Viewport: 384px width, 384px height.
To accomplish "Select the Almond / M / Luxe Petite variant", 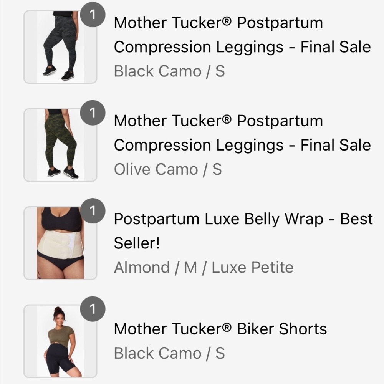I will click(204, 267).
